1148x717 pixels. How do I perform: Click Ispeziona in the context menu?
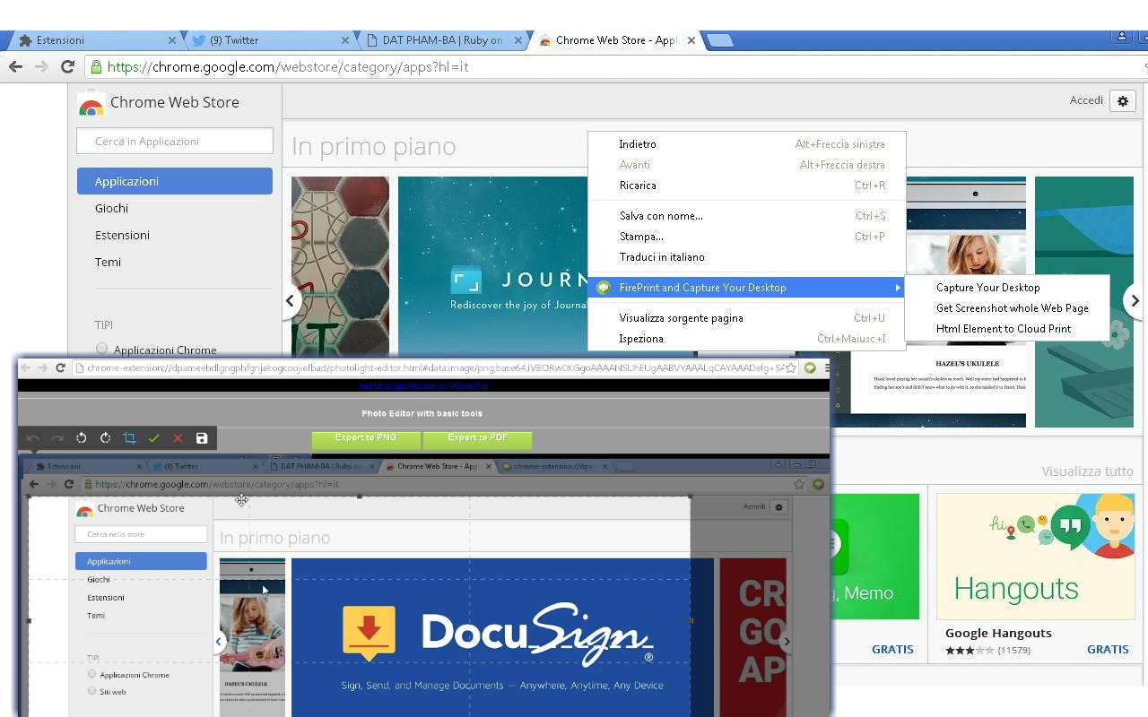coord(746,339)
